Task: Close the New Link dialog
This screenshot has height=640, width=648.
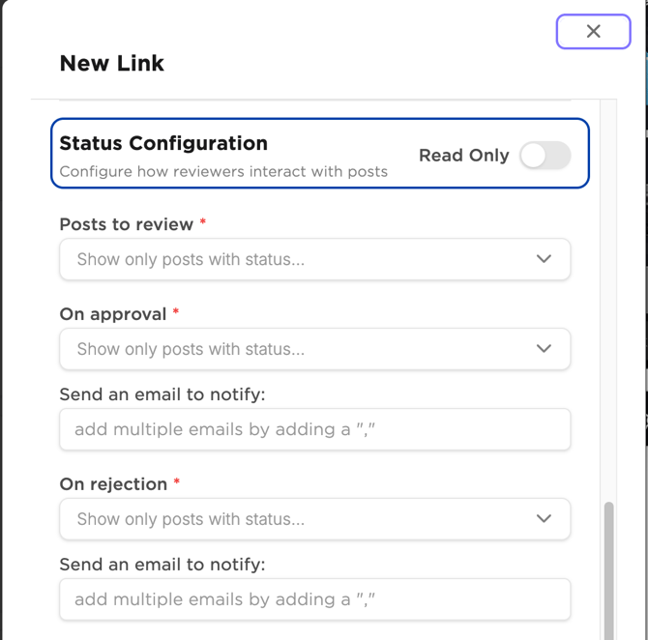Action: [593, 32]
